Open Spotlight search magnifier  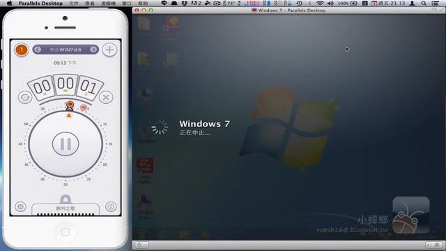tap(424, 3)
